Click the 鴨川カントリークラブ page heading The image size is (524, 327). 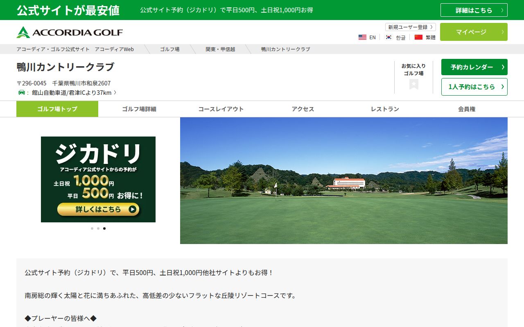[65, 67]
